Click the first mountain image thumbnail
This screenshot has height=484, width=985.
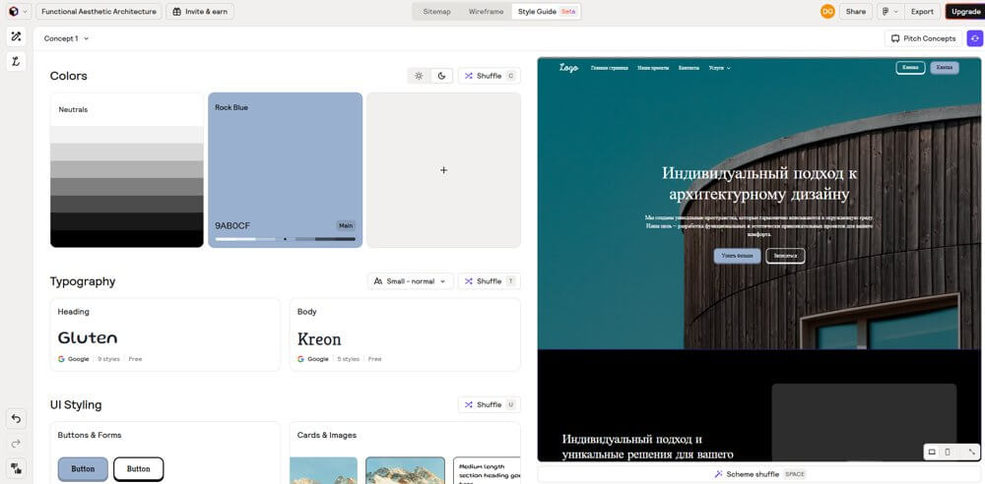pyautogui.click(x=323, y=470)
